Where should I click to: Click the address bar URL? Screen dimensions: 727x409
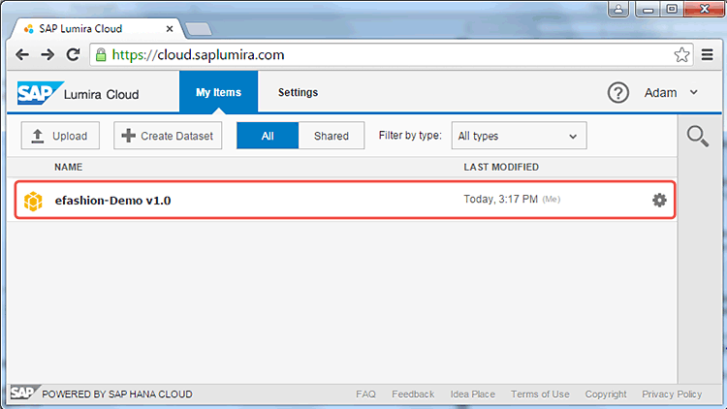pos(198,54)
